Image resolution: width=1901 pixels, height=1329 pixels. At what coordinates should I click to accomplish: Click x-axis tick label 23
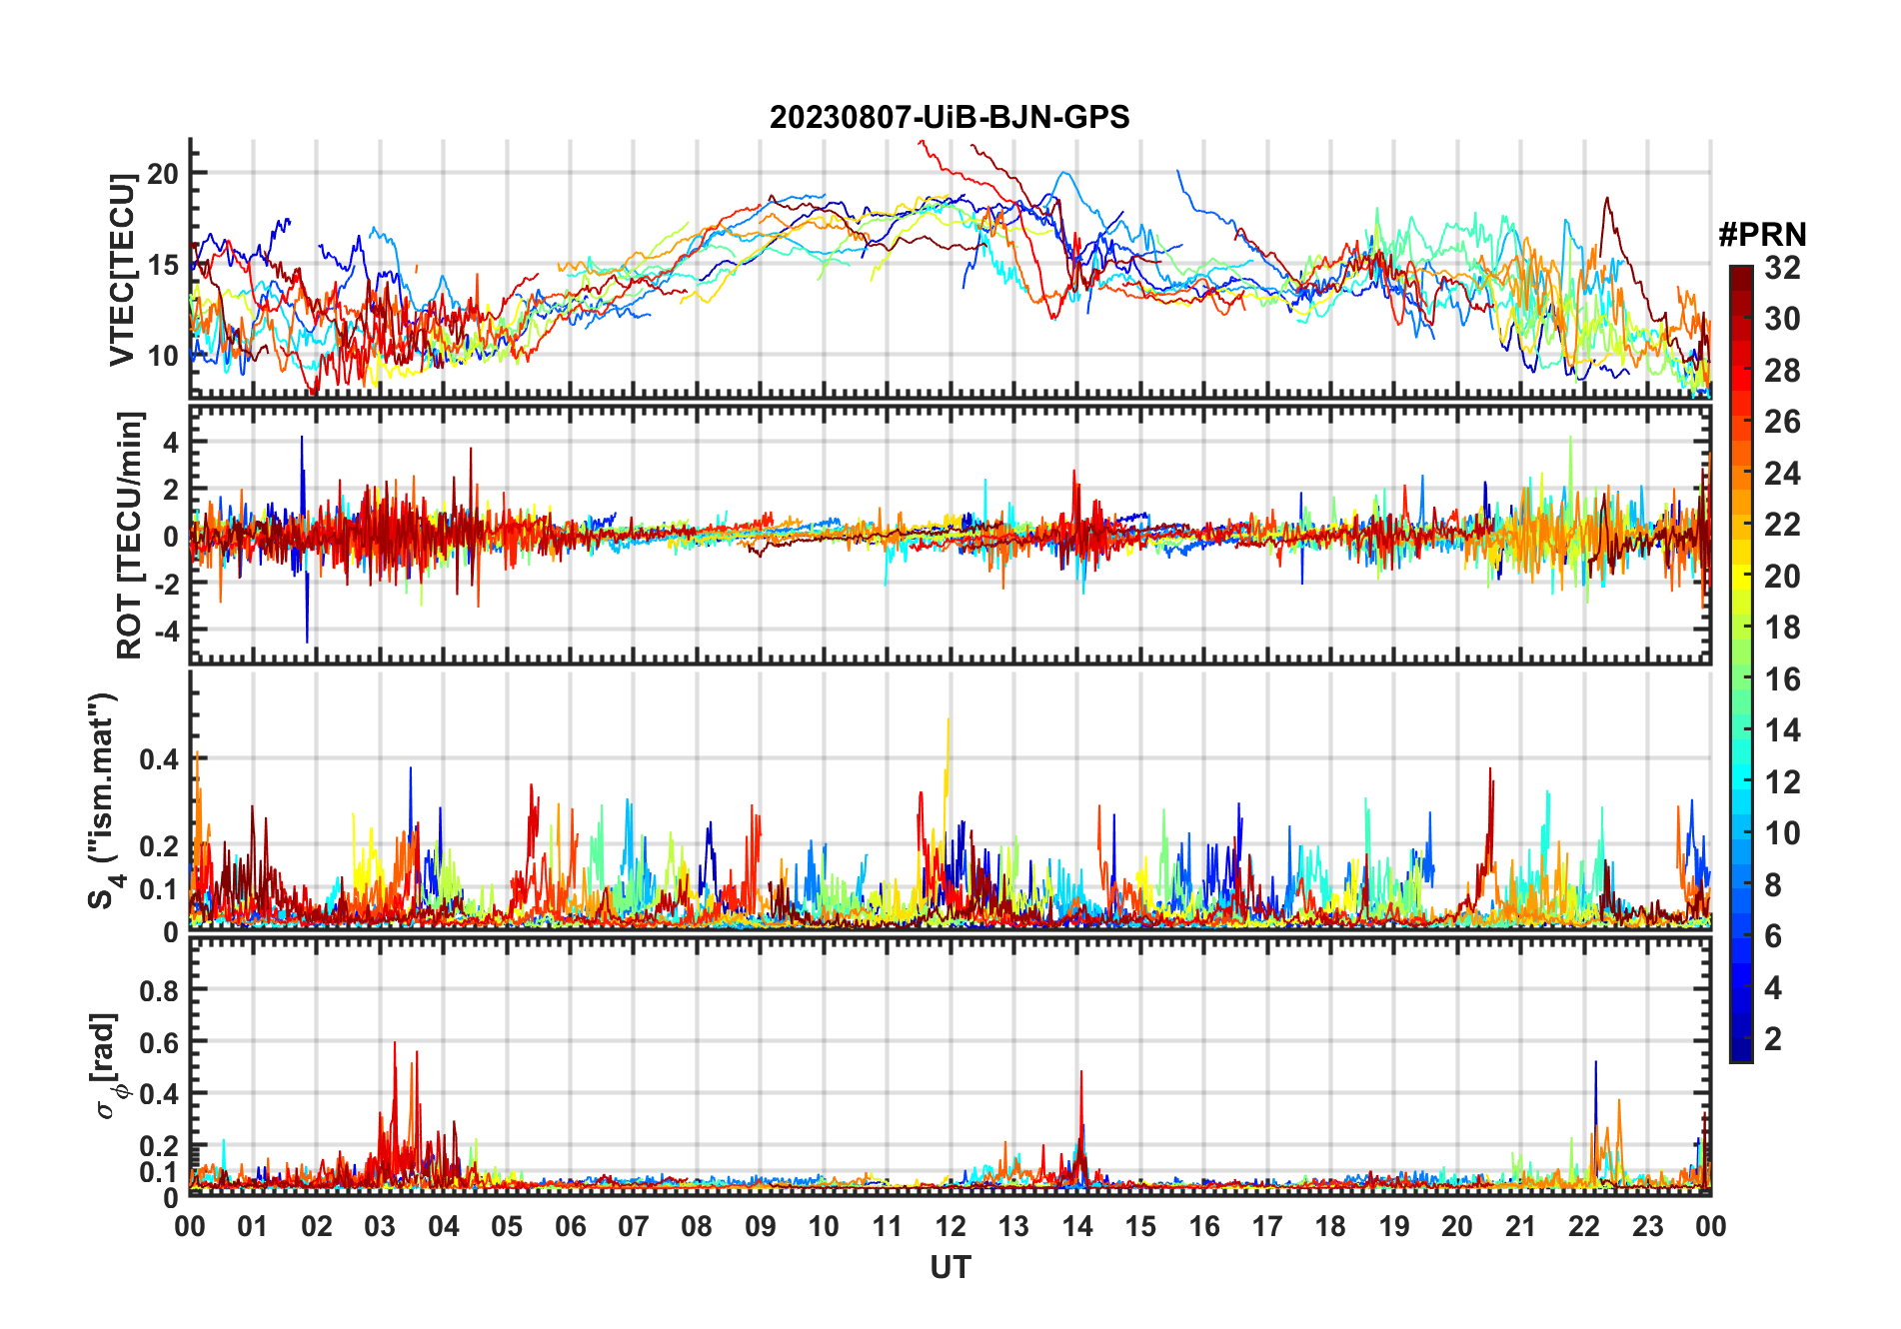point(1647,1227)
